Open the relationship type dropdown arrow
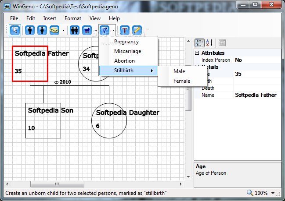The image size is (285, 201). click(x=63, y=30)
